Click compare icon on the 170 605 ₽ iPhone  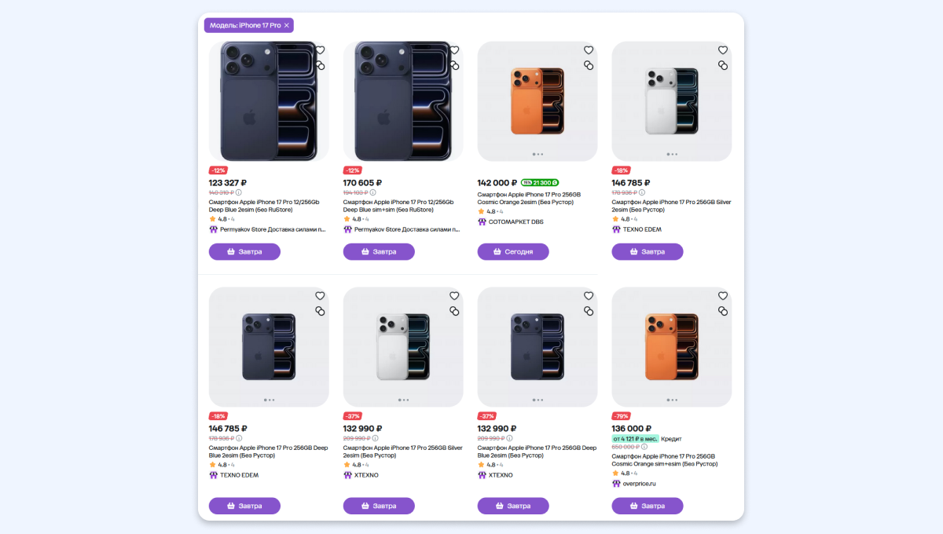click(454, 65)
